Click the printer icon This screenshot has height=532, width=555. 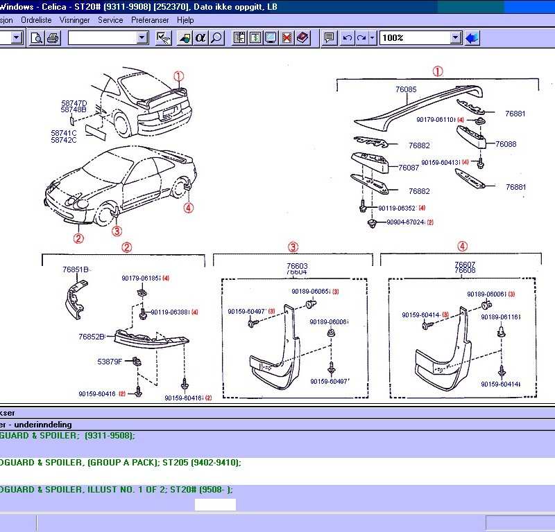53,38
